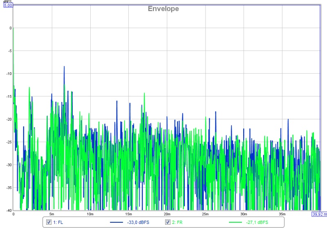Uncheck the 2: FR trace checkbox
The height and width of the screenshot is (228, 327).
point(168,222)
